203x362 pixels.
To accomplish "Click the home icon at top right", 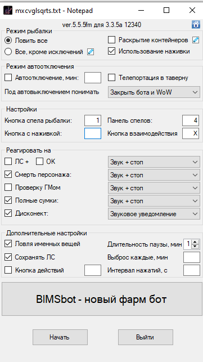I will coord(196,24).
